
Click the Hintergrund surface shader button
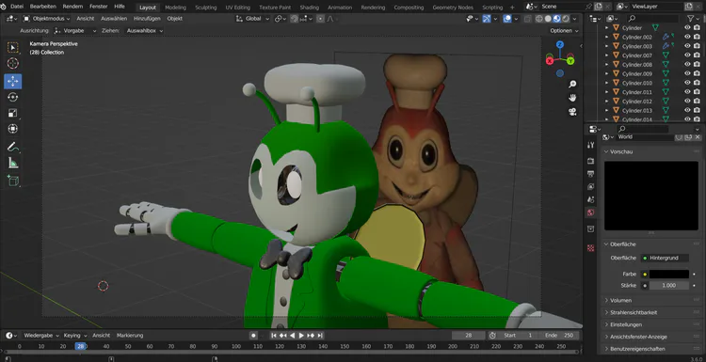(x=665, y=259)
